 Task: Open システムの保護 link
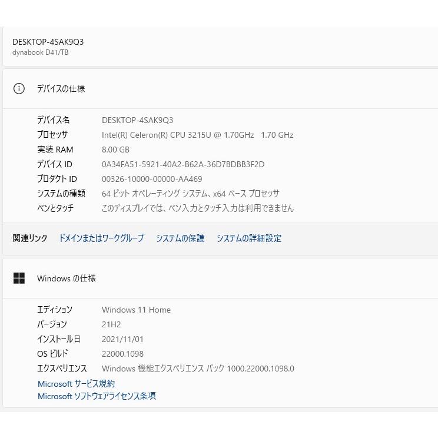(x=180, y=238)
